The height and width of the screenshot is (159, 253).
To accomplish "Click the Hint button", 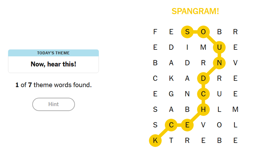I will click(54, 105).
